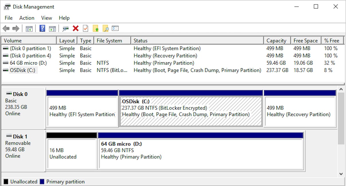Click the Properties checkmark page icon
The height and width of the screenshot is (186, 346).
[85, 29]
